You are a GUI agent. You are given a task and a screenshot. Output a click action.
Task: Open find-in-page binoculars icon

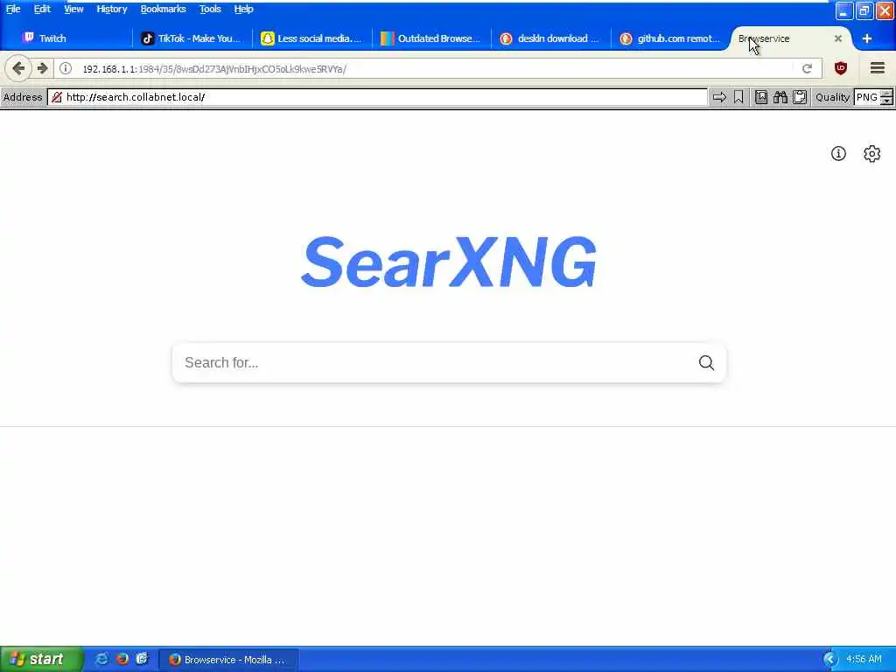coord(780,97)
